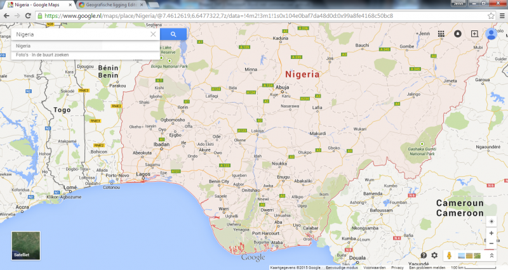
Task: Focus the Nigeria search input field
Action: [81, 34]
